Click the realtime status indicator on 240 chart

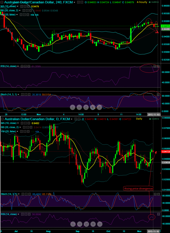click(x=154, y=2)
